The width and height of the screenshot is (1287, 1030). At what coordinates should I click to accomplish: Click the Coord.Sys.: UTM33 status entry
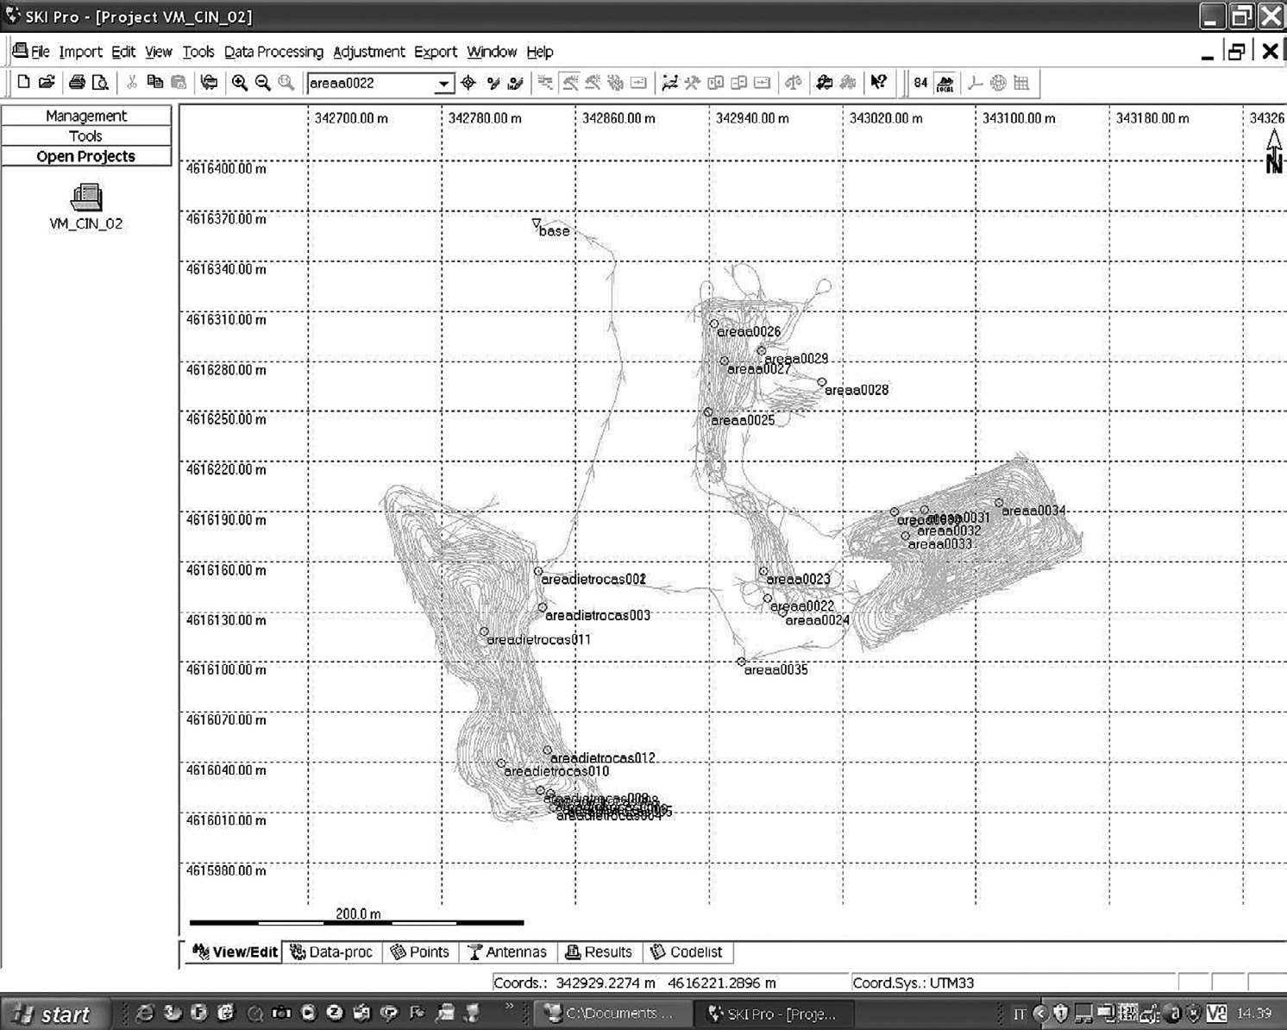913,983
